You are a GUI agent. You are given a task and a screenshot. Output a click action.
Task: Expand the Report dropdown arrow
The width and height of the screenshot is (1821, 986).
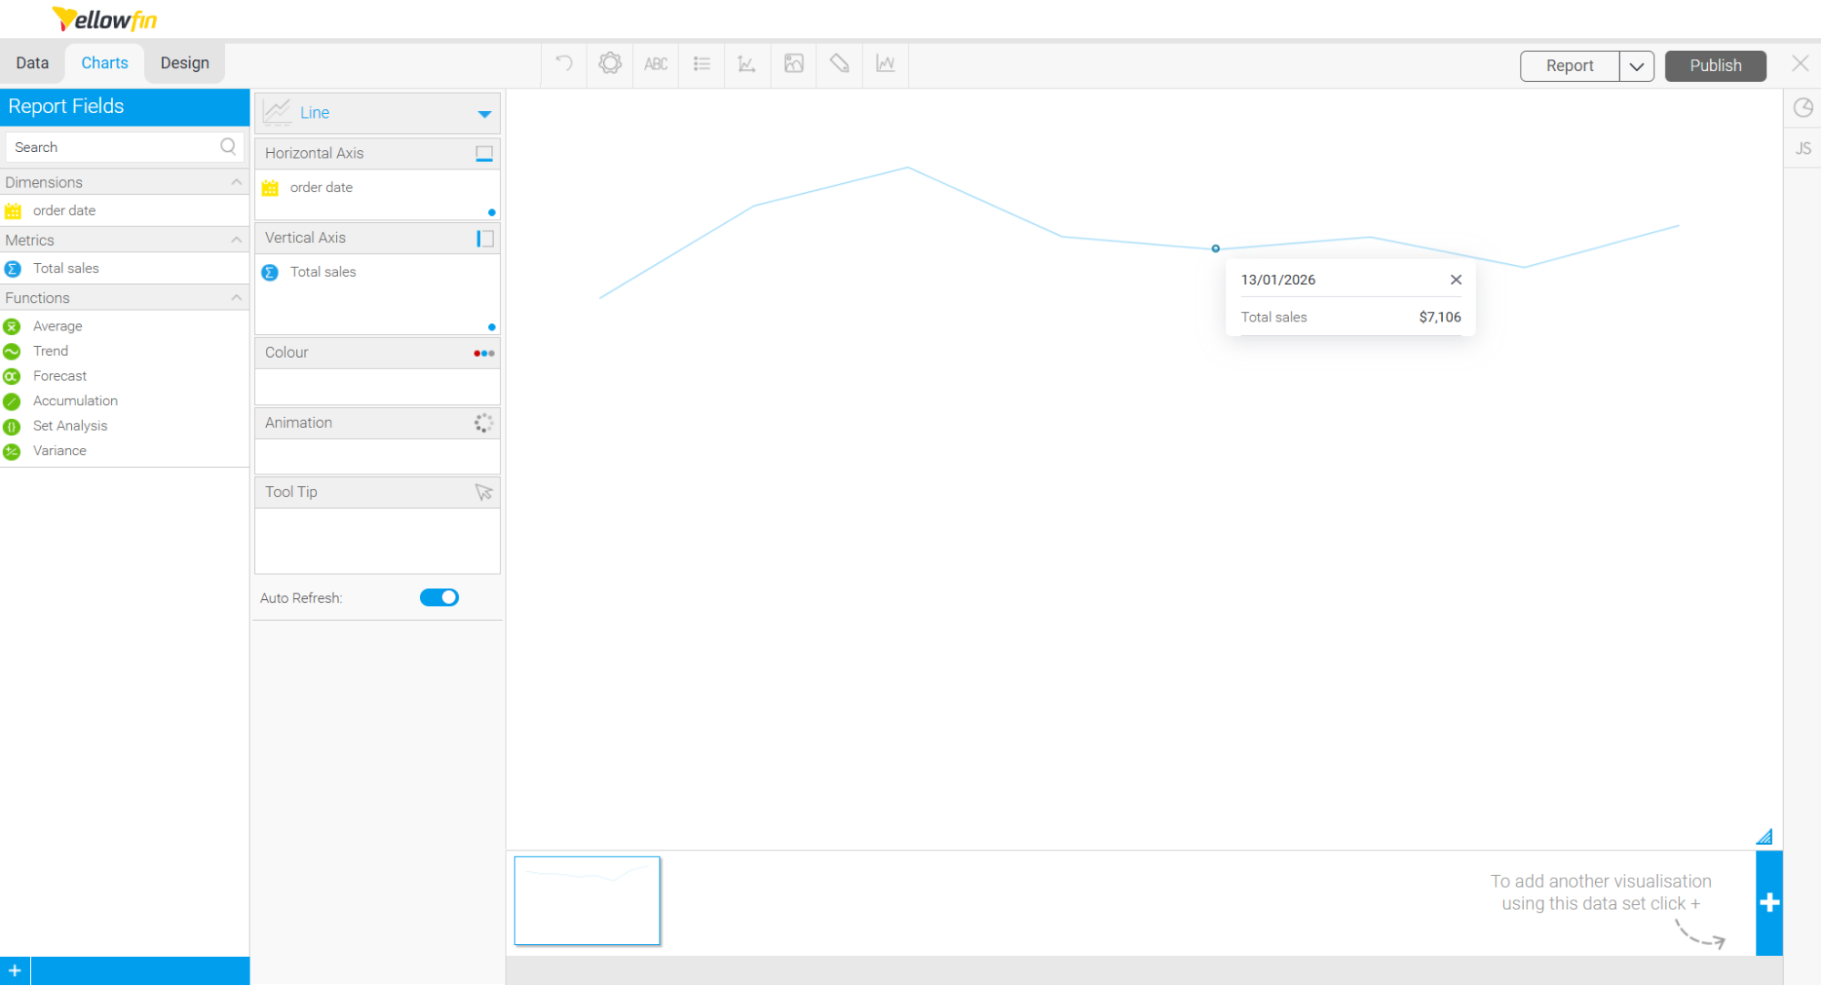(x=1637, y=66)
